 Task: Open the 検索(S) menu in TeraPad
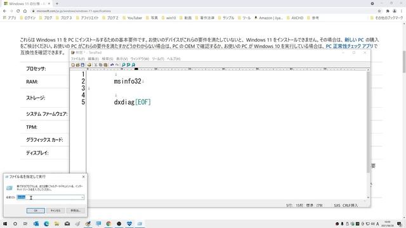click(x=107, y=59)
